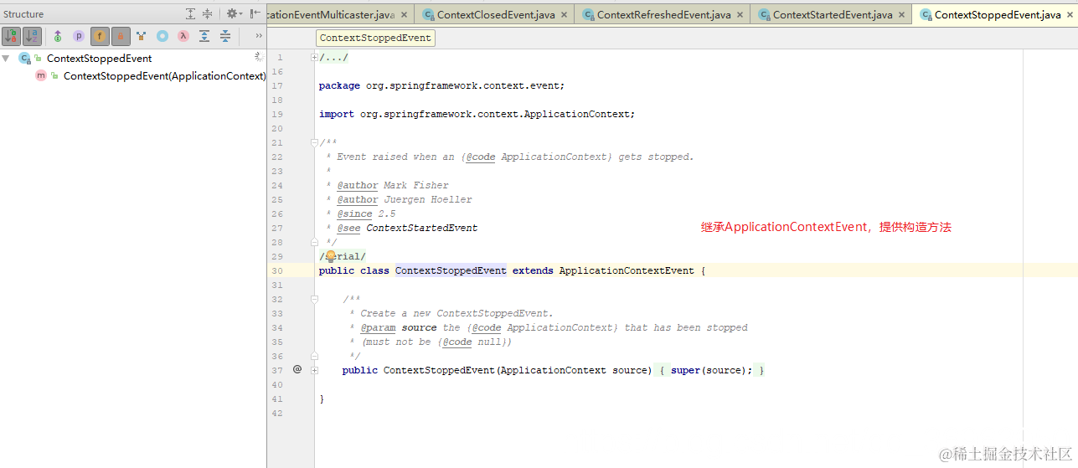
Task: Click ContextStoppedEvent class name on line 30
Action: pyautogui.click(x=451, y=270)
